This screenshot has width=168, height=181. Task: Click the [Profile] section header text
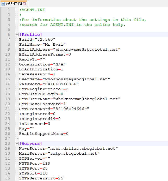pyautogui.click(x=31, y=34)
